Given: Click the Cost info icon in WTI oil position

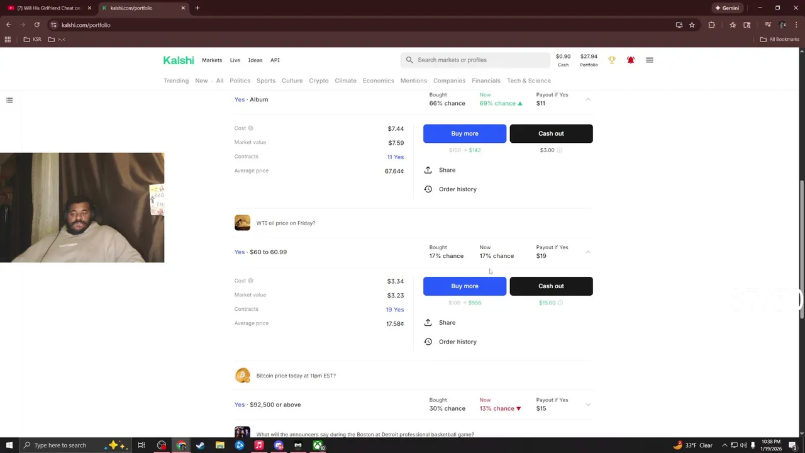Looking at the screenshot, I should pyautogui.click(x=250, y=281).
